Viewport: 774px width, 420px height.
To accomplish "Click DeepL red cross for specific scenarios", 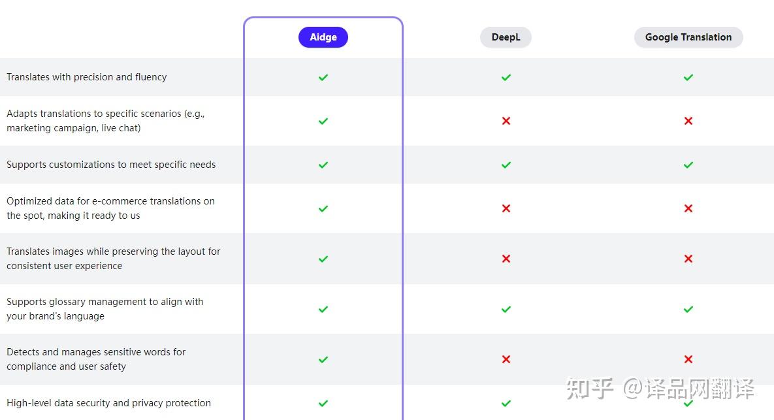I will click(506, 121).
